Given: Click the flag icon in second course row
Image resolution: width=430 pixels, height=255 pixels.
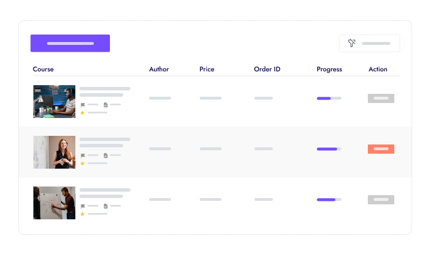Looking at the screenshot, I should tap(83, 155).
